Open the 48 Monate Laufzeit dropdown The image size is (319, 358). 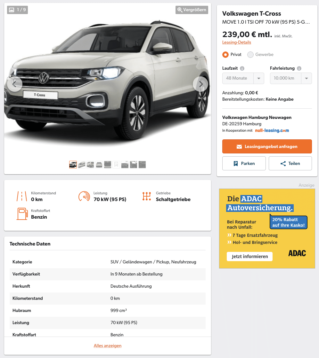coord(243,78)
